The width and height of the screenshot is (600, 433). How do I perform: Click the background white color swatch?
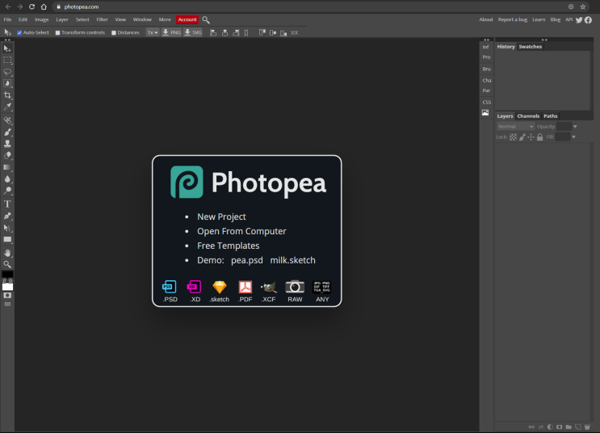coord(7,287)
